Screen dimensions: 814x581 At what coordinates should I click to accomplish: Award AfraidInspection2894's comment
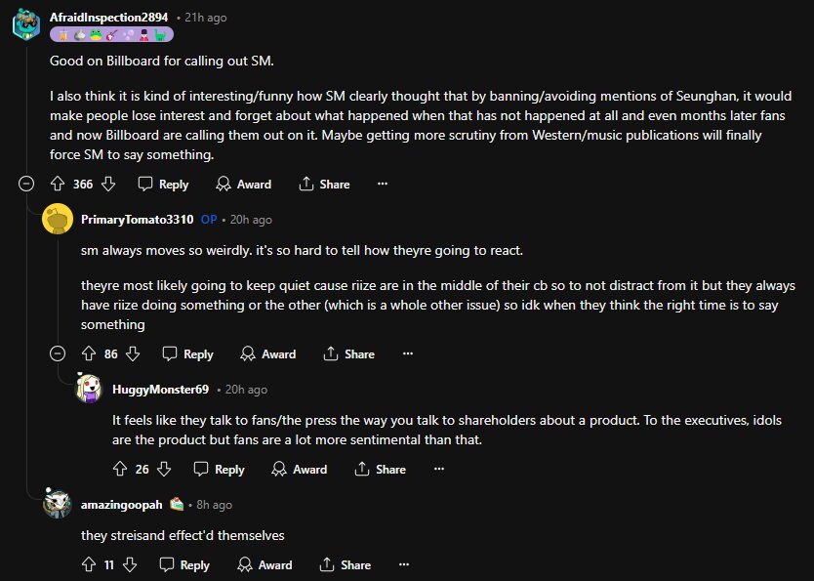coord(243,184)
